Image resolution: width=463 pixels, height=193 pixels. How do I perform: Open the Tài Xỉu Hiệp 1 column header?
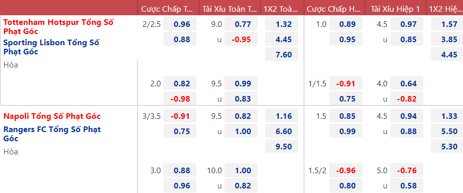(x=395, y=9)
